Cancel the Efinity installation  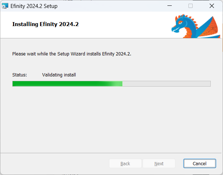[x=200, y=163]
